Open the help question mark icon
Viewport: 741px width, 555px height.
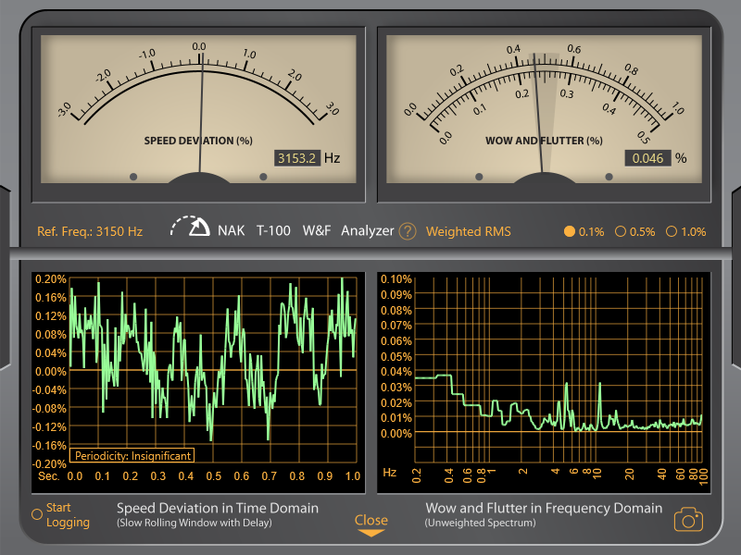tap(408, 231)
